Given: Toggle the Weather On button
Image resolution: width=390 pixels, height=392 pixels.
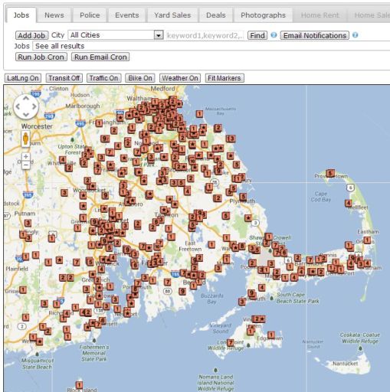Looking at the screenshot, I should click(x=180, y=78).
